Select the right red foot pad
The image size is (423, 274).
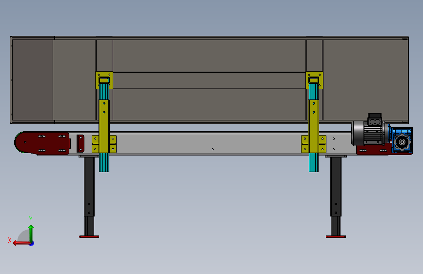click(x=336, y=237)
